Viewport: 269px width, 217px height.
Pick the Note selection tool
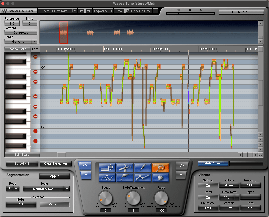(107, 168)
